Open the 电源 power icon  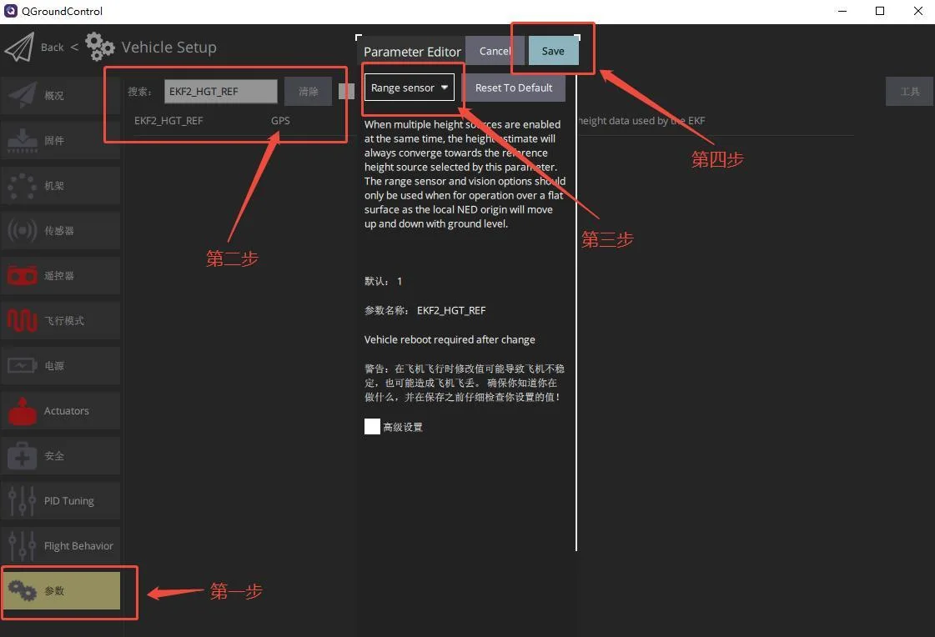point(22,365)
